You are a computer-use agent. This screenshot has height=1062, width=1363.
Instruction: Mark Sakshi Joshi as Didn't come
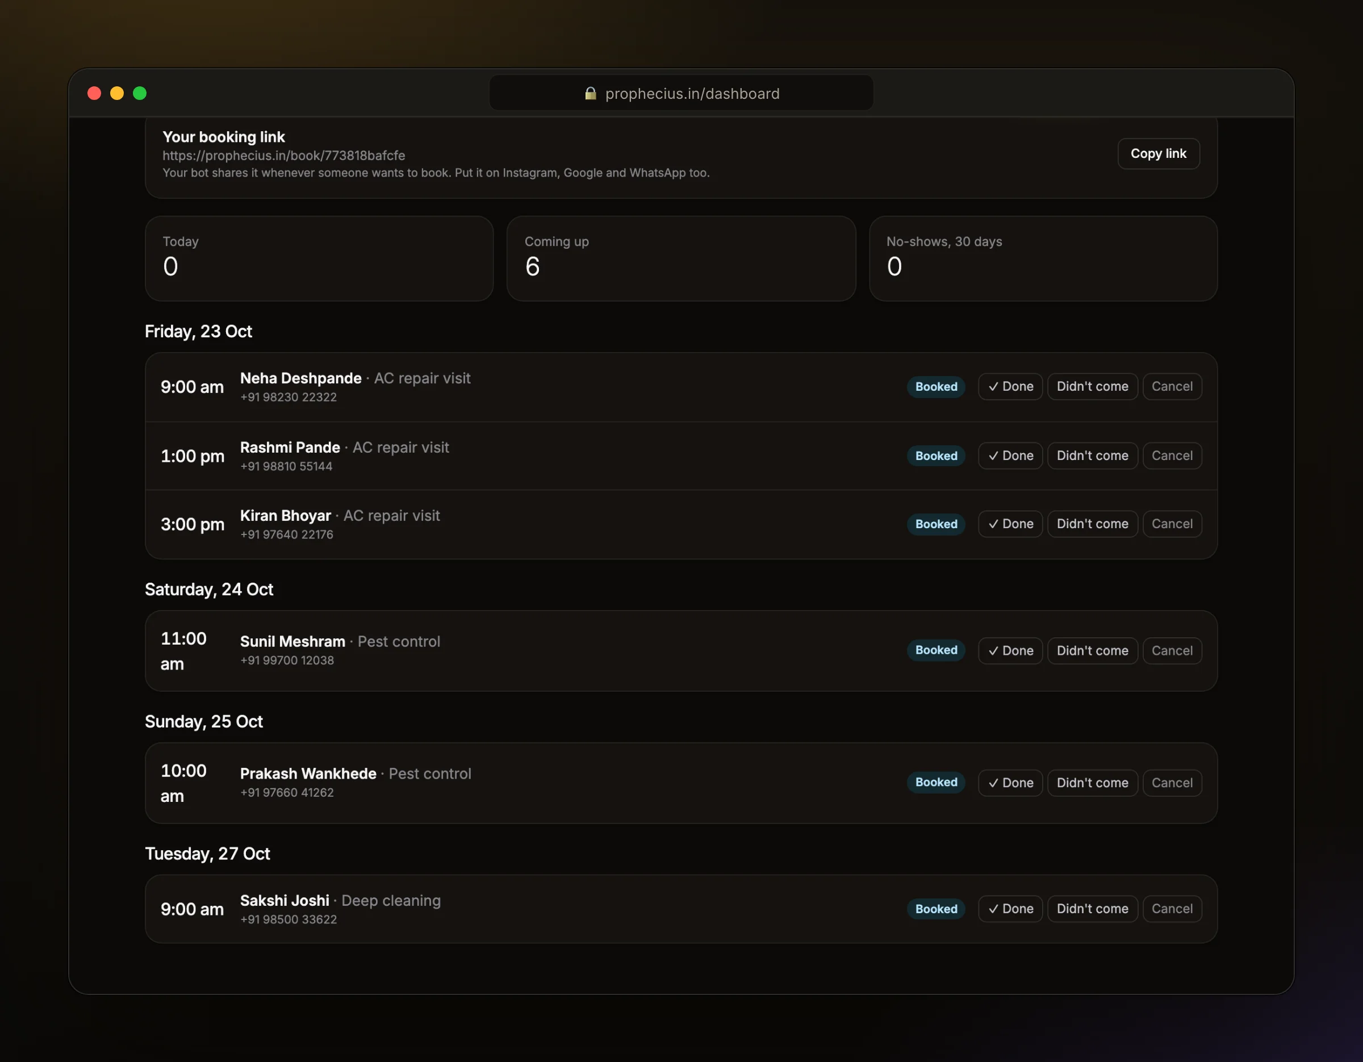1092,909
